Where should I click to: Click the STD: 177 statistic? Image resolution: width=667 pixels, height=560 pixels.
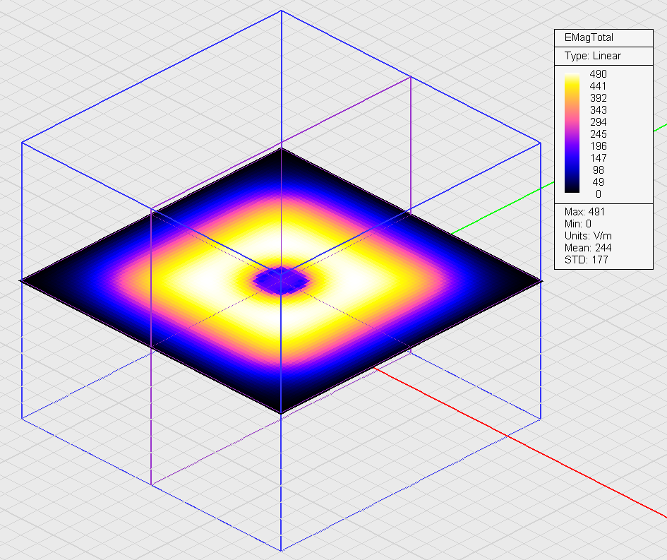point(586,260)
